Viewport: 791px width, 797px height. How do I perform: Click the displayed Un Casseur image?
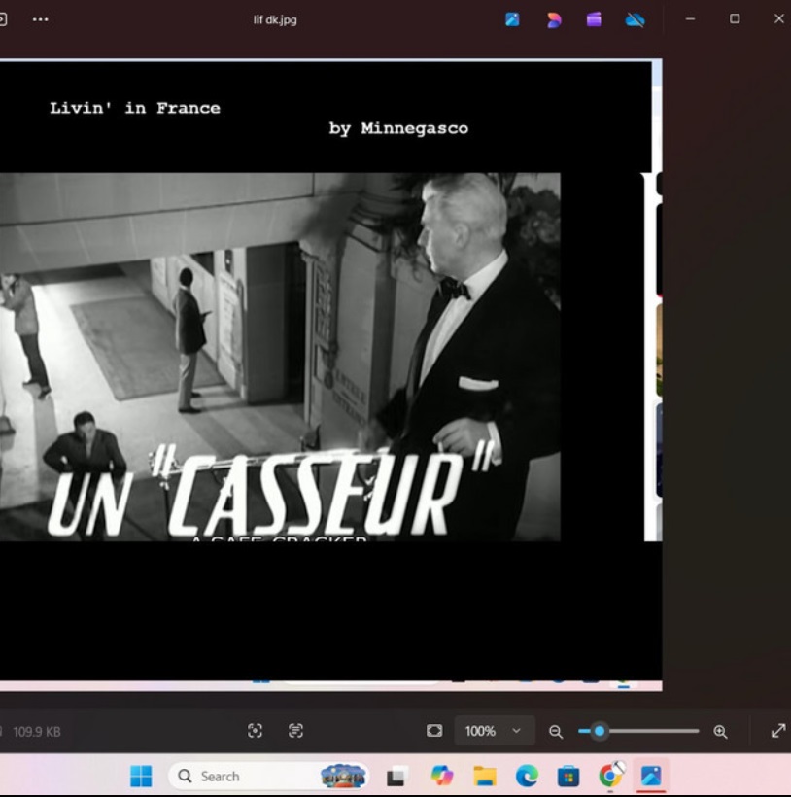tap(330, 375)
